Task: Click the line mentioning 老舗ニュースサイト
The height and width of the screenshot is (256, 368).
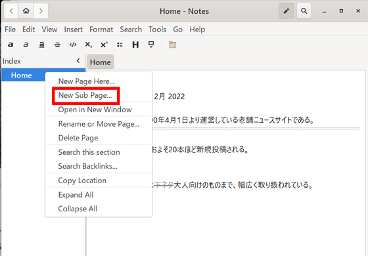Action: pos(233,120)
